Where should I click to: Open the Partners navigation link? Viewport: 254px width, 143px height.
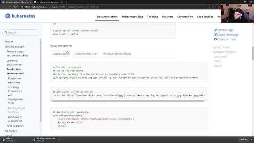coord(167,17)
